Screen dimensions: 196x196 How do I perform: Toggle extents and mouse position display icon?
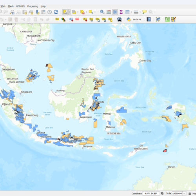point(162,193)
